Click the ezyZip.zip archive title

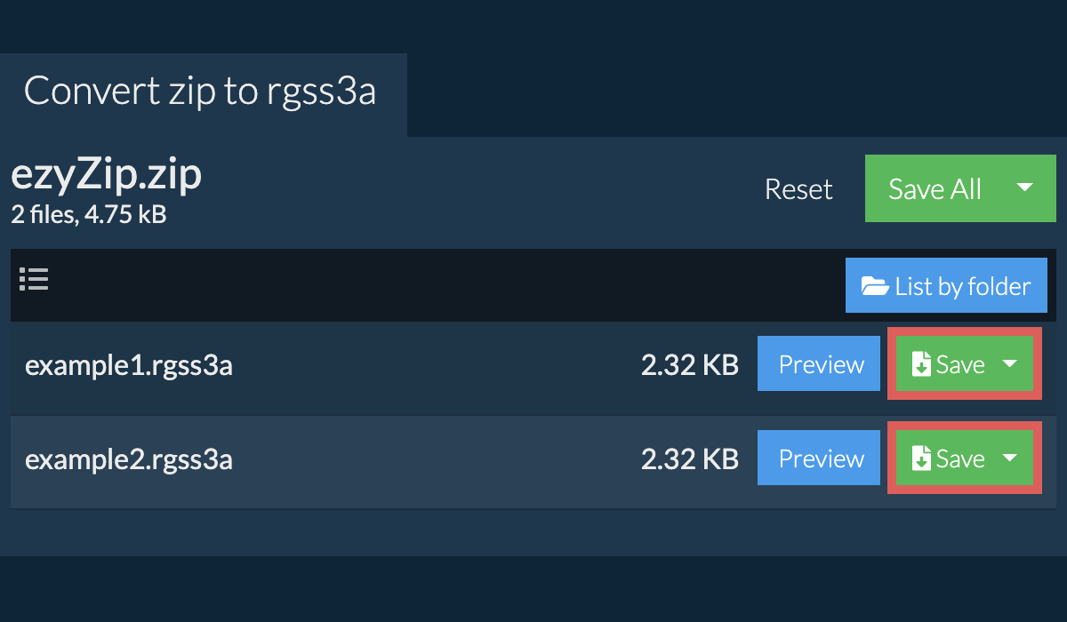coord(106,174)
